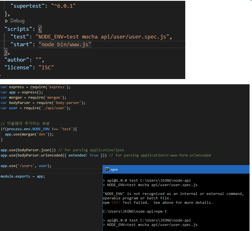
Task: Click the if process.env.NODE_ENV condition line
Action: coord(39,129)
